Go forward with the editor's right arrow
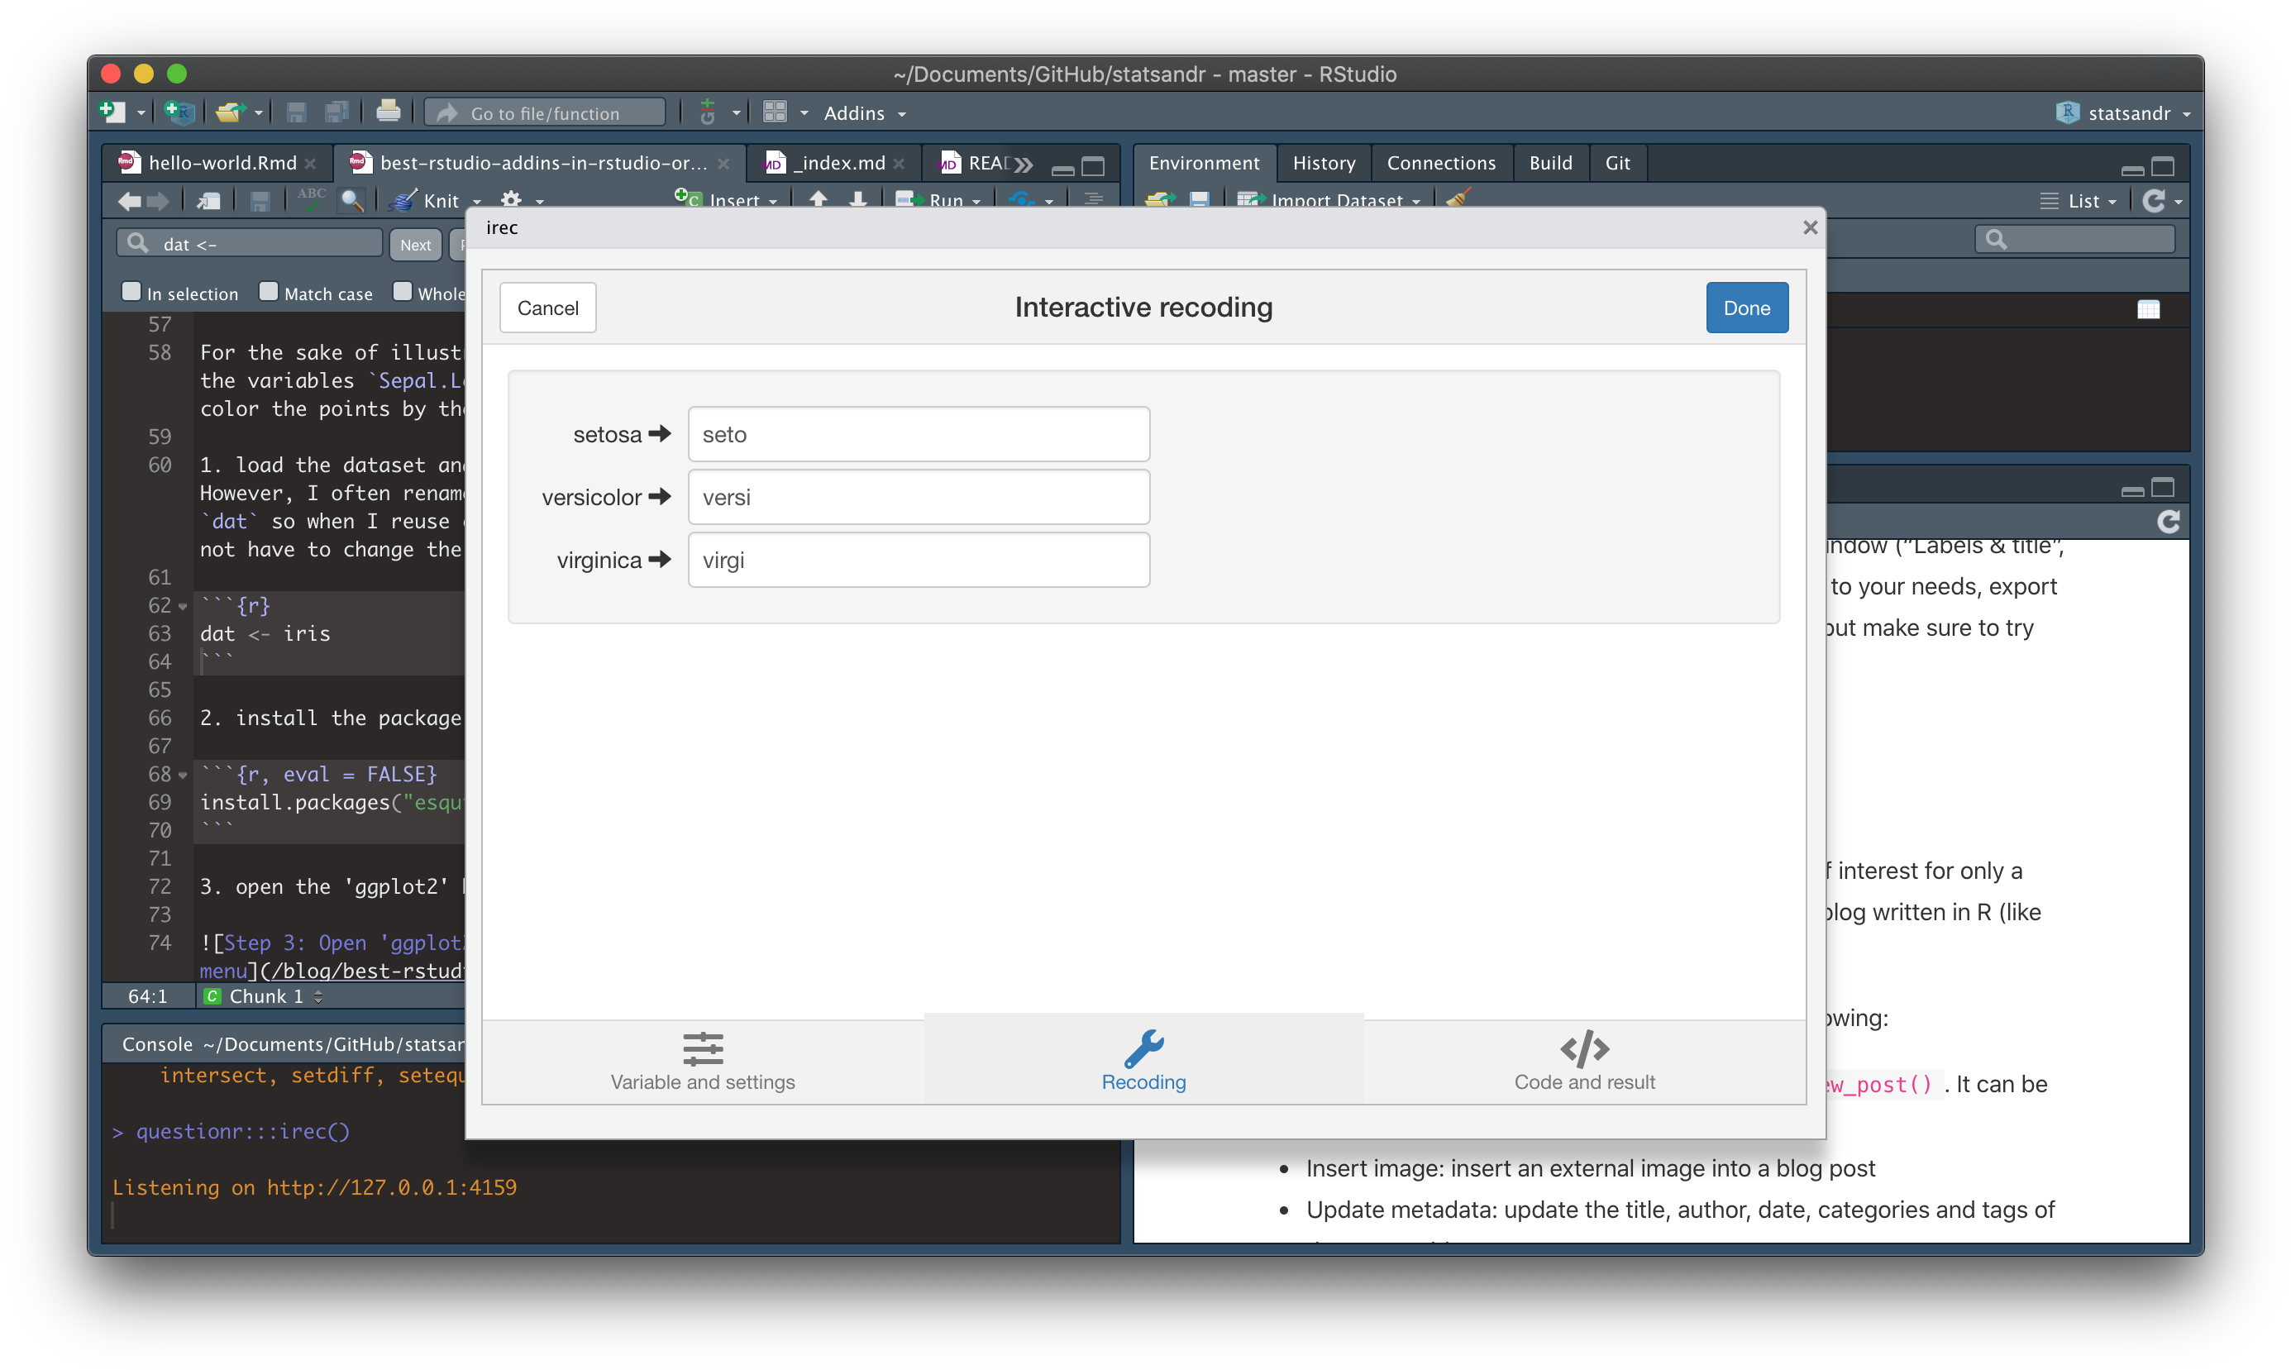 (x=159, y=200)
